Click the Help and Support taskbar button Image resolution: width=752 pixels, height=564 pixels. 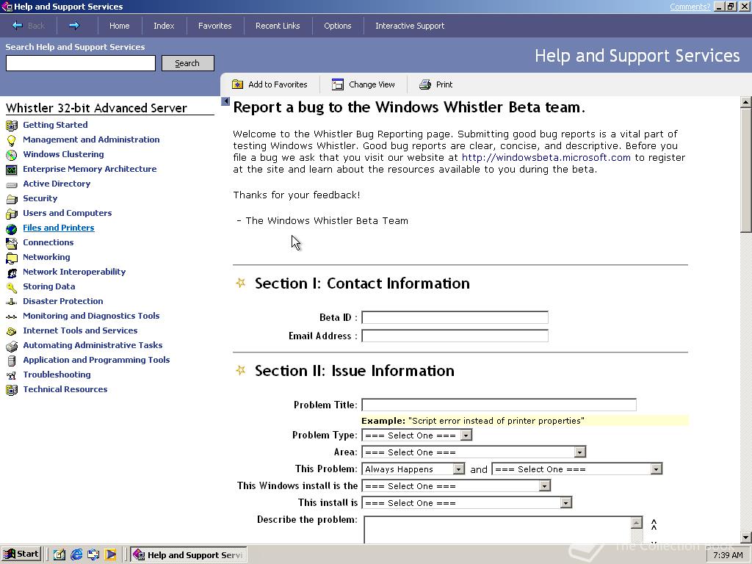click(189, 555)
